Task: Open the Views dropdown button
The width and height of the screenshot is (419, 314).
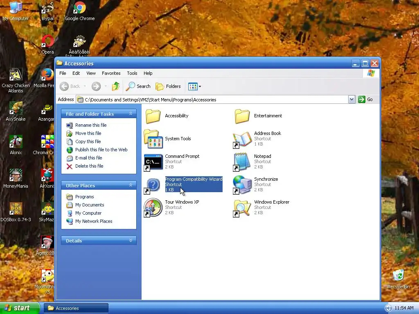Action: click(194, 86)
